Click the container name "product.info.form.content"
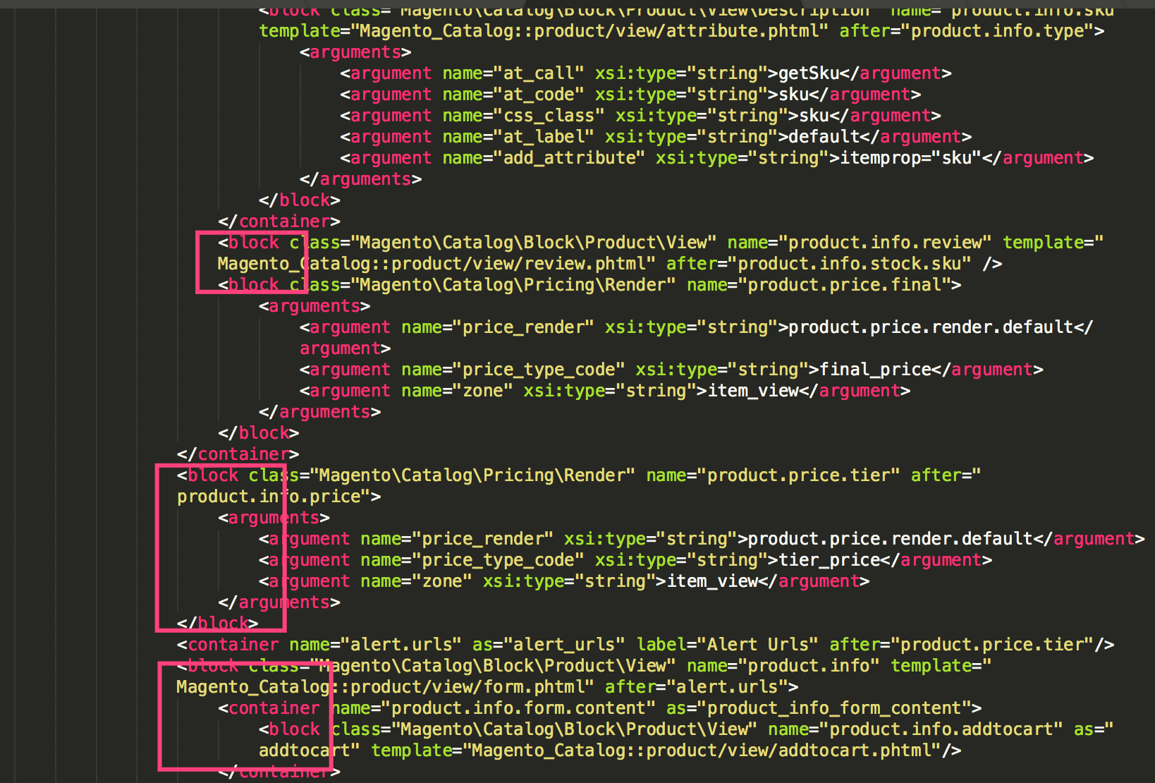1155x783 pixels. (x=518, y=708)
